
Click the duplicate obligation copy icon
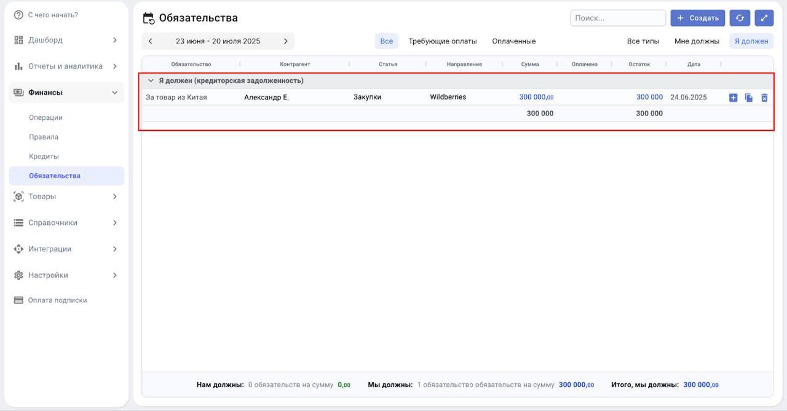748,98
